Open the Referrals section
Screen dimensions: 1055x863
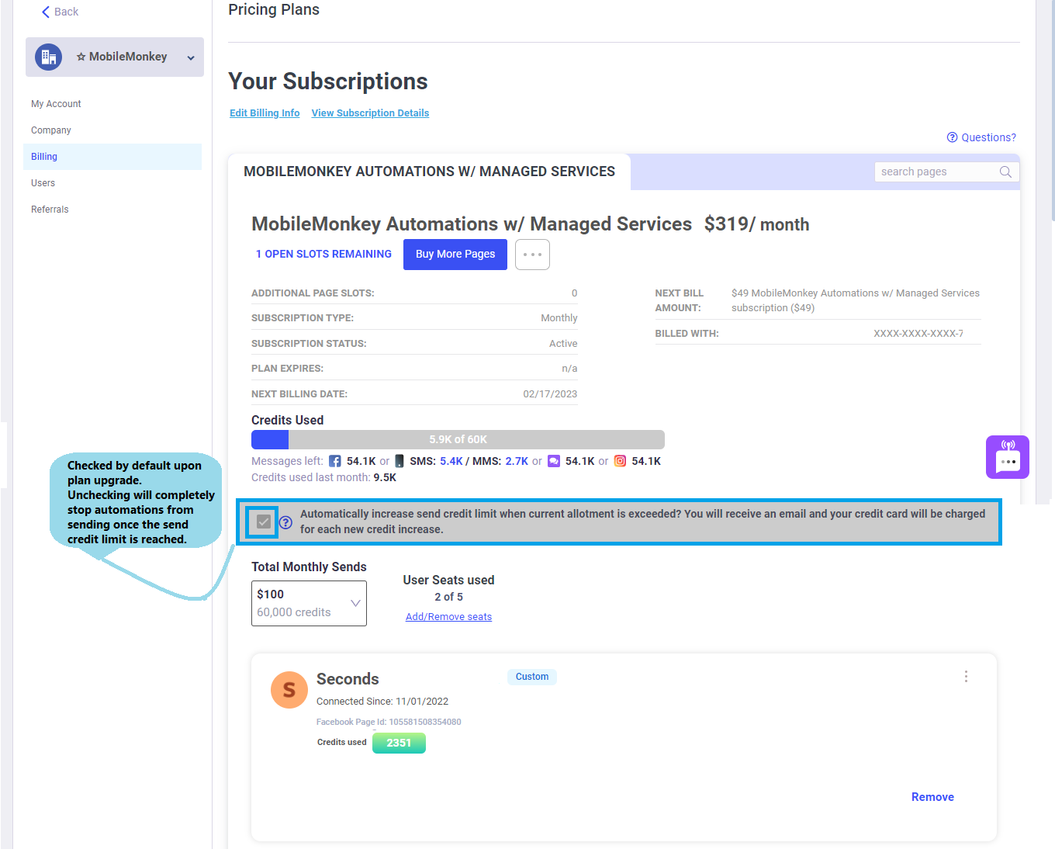click(x=50, y=210)
